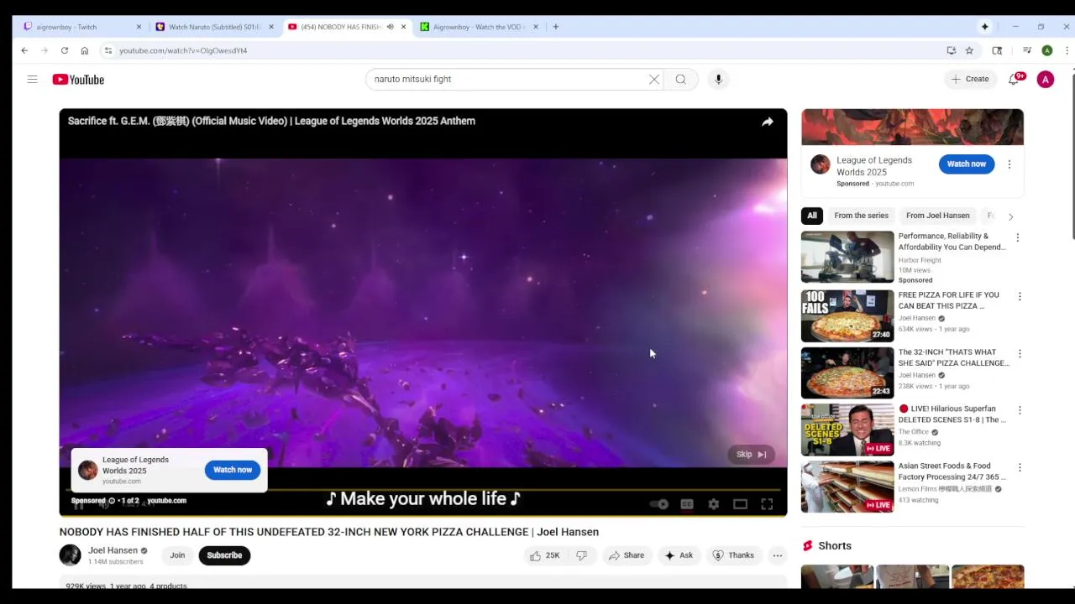Select the From Joel Hansen chip
This screenshot has height=604, width=1075.
(937, 216)
